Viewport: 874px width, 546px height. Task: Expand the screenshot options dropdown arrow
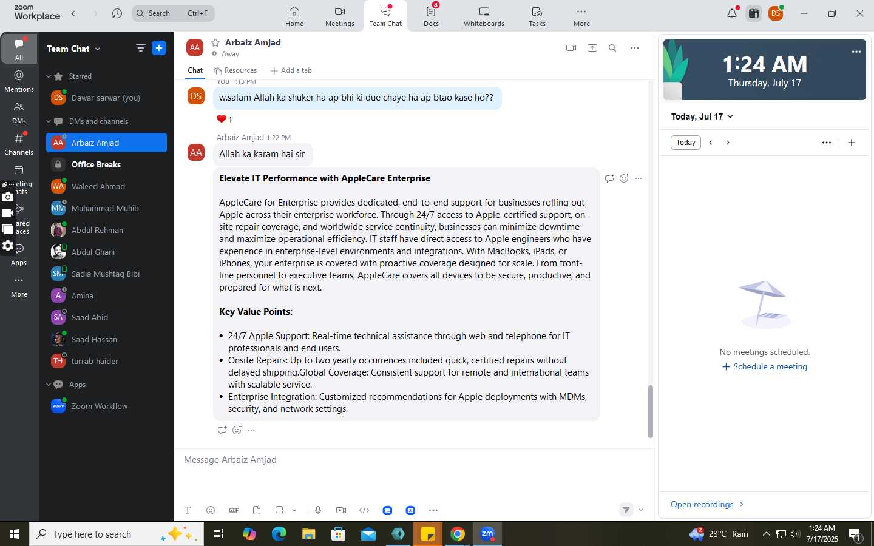(x=294, y=510)
